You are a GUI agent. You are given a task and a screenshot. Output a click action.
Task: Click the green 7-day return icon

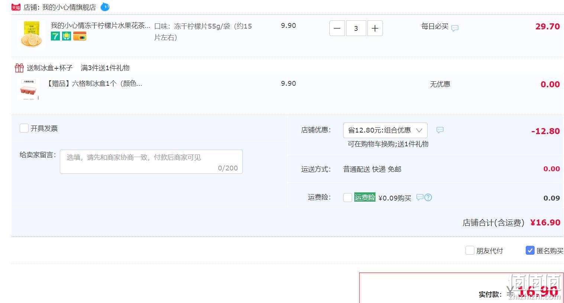55,36
